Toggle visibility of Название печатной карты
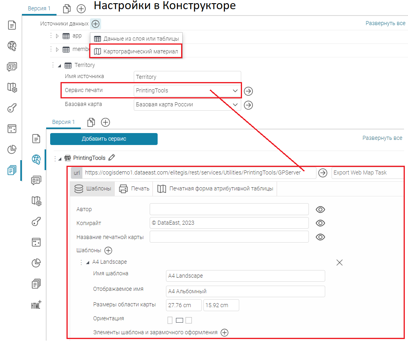408x343 pixels. tap(320, 237)
